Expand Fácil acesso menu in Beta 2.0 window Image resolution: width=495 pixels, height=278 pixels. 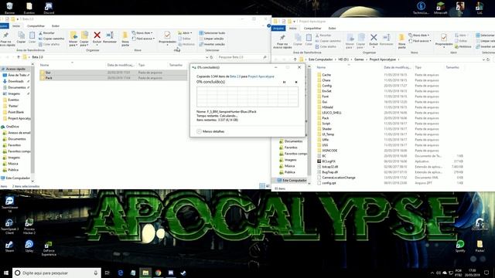tap(143, 39)
